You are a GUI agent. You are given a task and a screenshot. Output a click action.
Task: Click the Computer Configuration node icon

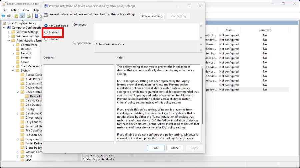coord(9,28)
